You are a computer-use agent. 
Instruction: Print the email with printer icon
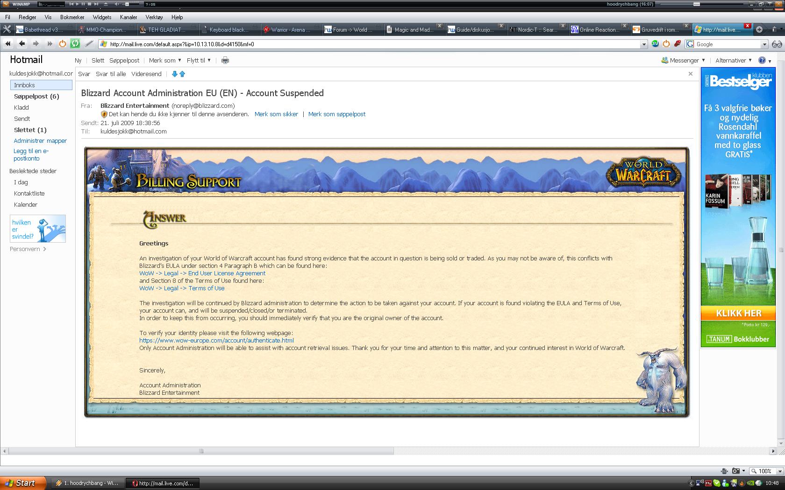(225, 60)
